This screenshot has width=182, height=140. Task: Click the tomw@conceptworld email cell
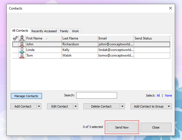[116, 55]
